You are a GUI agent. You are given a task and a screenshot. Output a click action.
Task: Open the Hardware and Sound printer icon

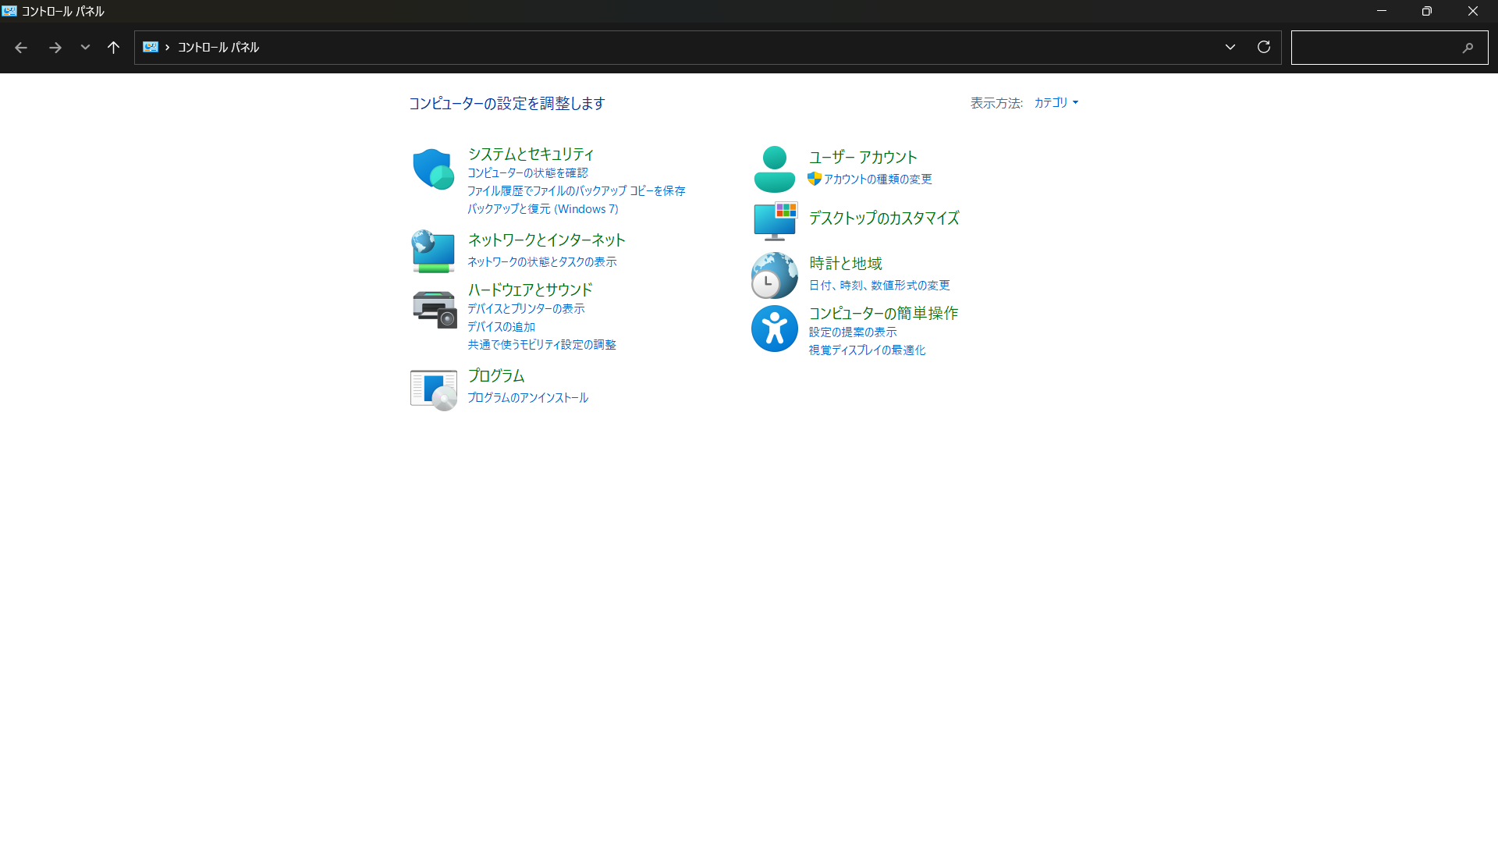(x=434, y=309)
